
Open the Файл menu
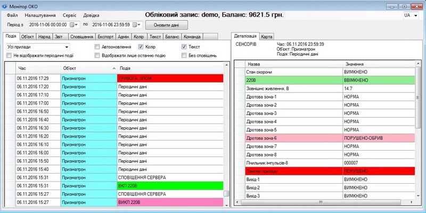tap(12, 15)
